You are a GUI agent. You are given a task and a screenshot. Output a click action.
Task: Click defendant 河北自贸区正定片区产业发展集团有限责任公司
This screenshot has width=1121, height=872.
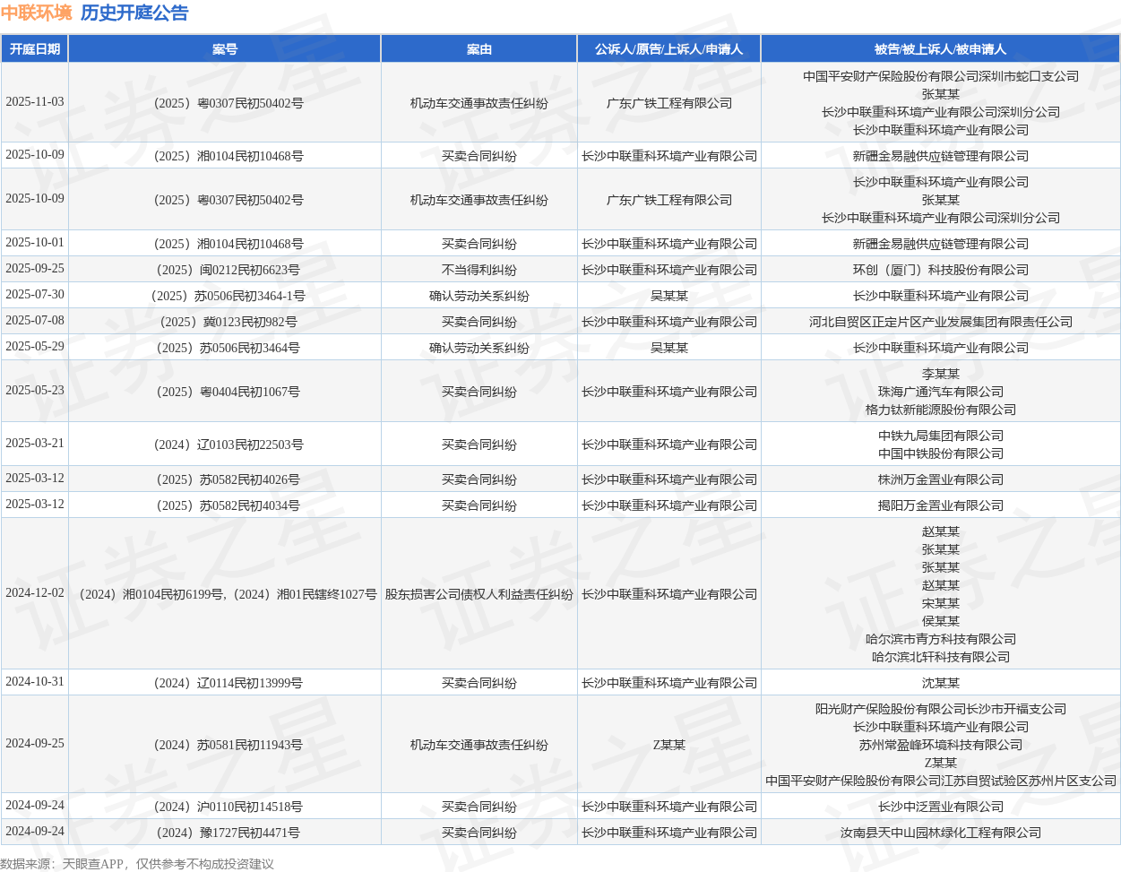pos(941,322)
